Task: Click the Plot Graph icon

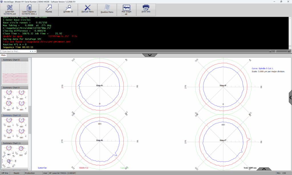Action: pos(126,7)
